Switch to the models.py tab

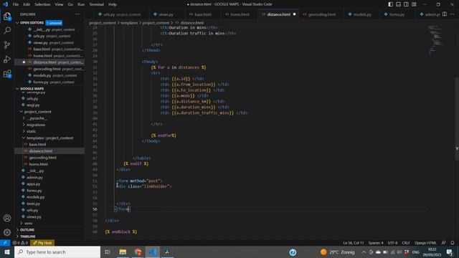(362, 14)
